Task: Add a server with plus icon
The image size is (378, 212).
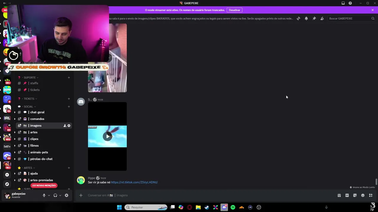Action: (7, 175)
